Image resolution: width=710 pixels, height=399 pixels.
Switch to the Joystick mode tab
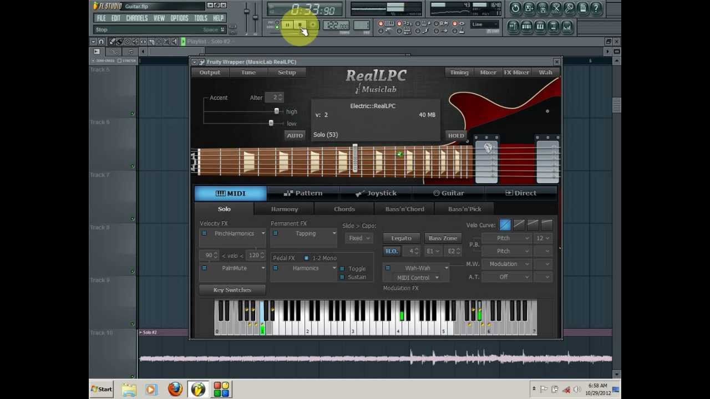coord(376,193)
